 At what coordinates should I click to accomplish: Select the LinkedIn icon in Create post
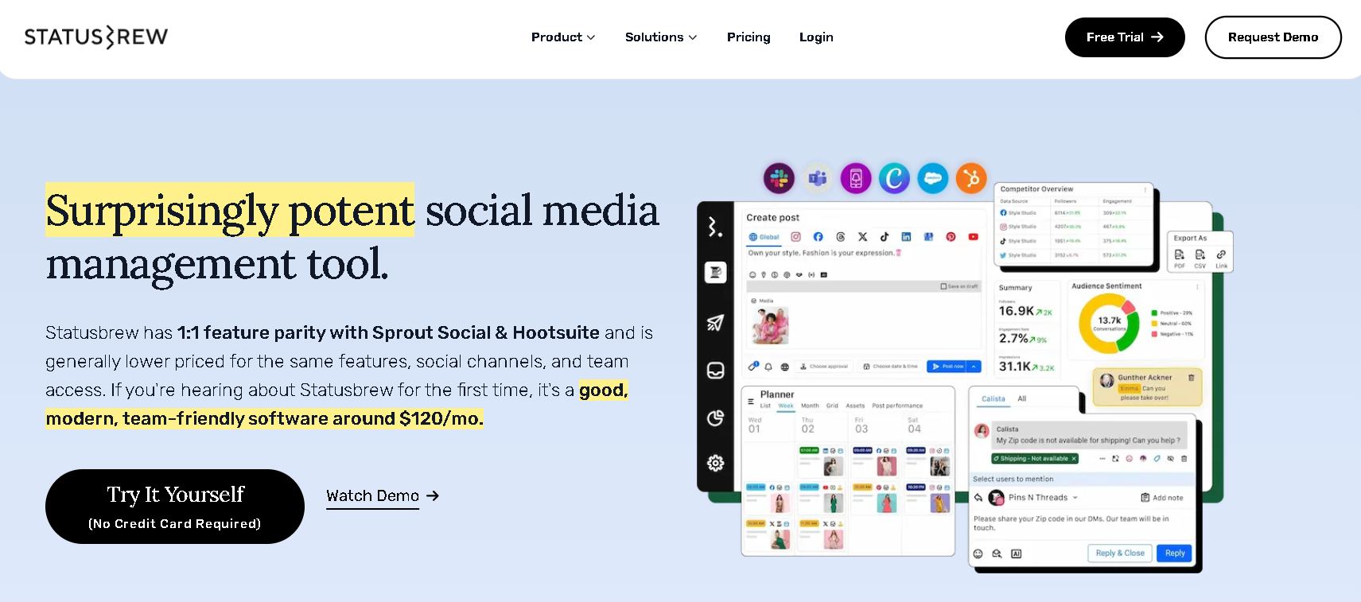[906, 237]
